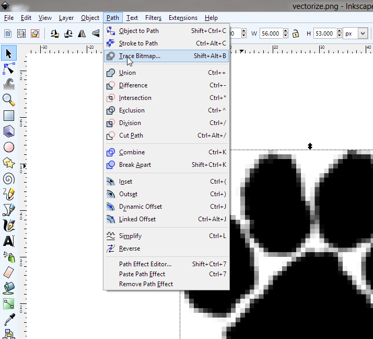Open the Filters menu

pyautogui.click(x=153, y=18)
